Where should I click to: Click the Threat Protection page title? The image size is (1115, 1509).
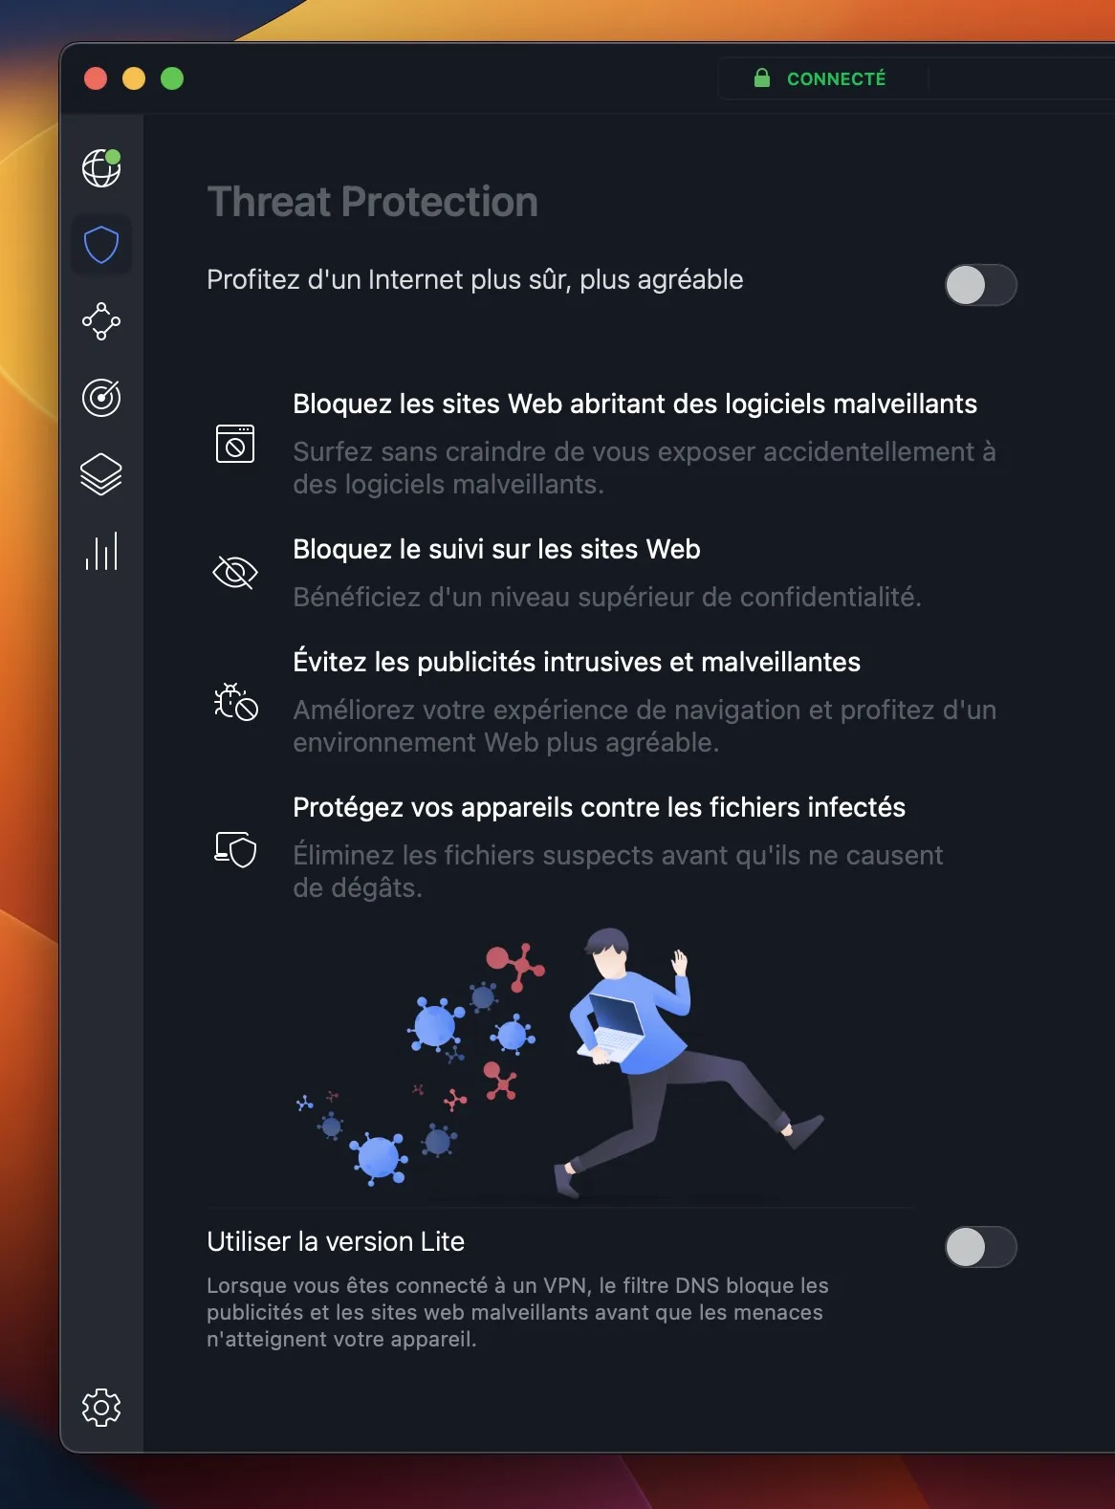[373, 202]
